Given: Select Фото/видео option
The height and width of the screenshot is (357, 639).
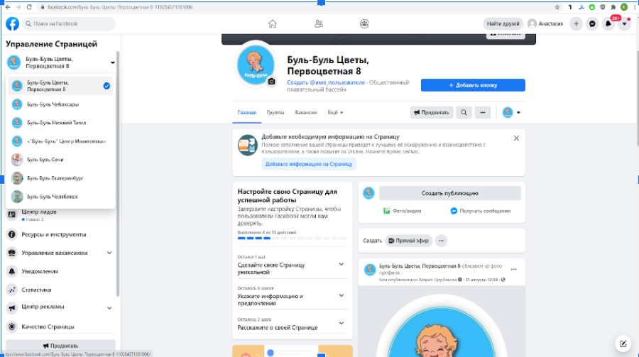Looking at the screenshot, I should click(x=403, y=211).
